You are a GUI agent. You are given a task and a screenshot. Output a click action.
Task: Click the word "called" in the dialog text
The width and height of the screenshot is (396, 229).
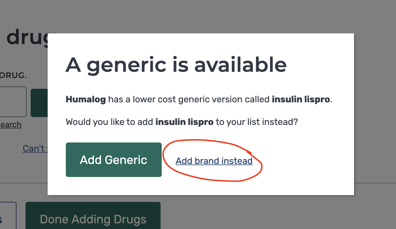click(x=259, y=100)
